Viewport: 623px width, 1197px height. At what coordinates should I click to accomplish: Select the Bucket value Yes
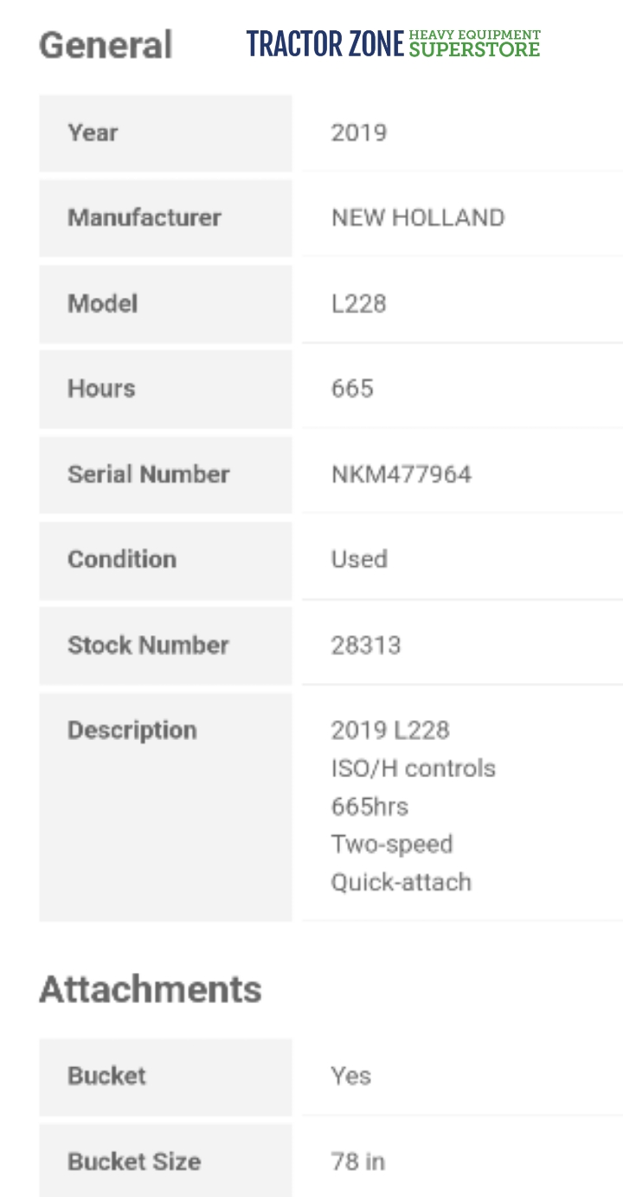click(351, 1076)
